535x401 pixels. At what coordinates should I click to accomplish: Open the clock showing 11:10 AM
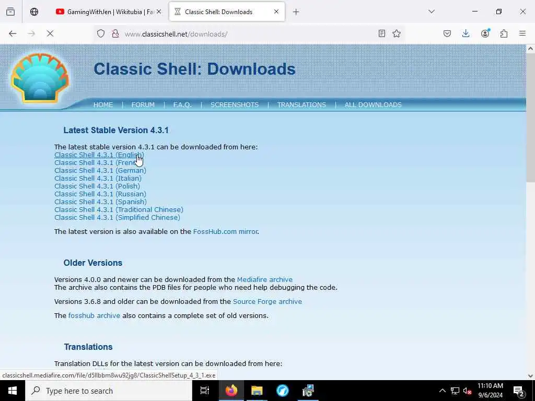(x=490, y=391)
